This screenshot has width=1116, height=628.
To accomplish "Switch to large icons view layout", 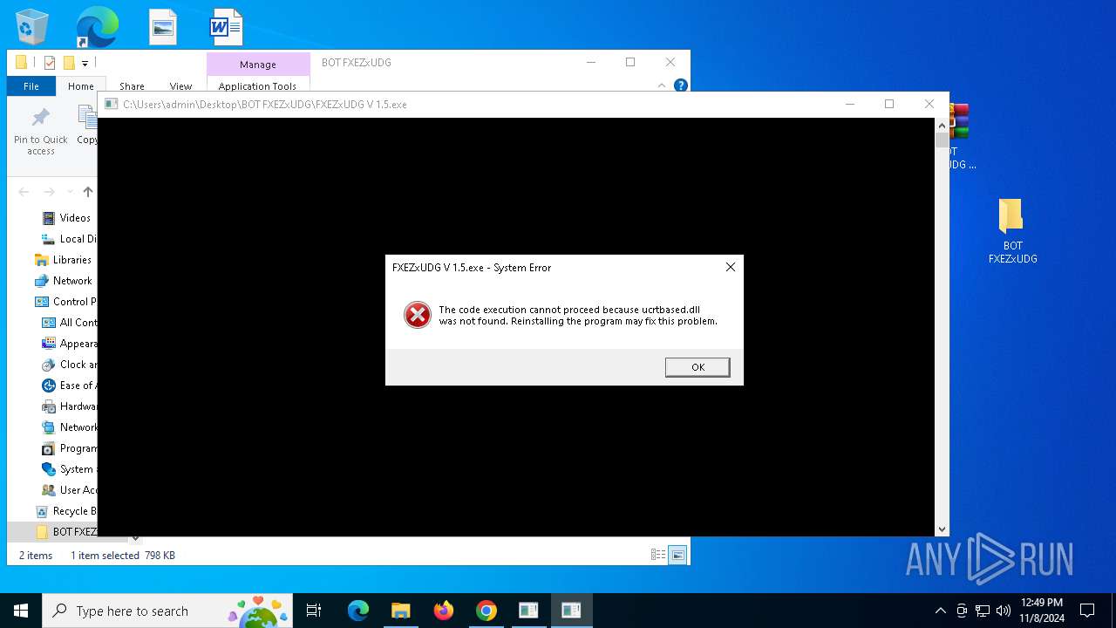I will coord(677,555).
